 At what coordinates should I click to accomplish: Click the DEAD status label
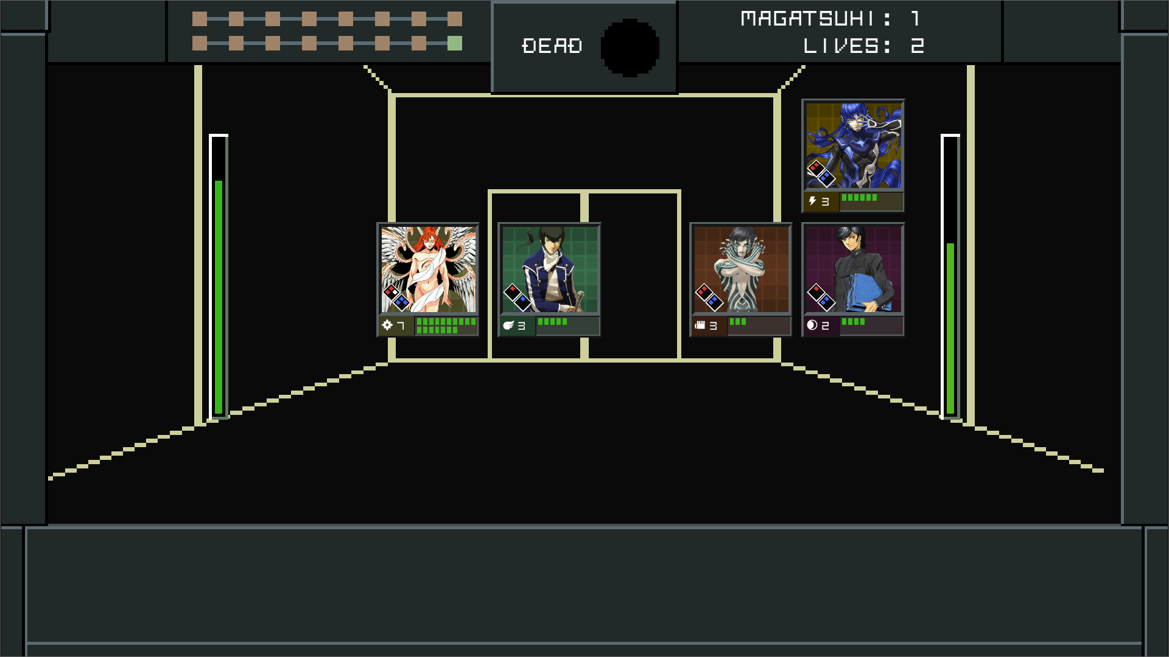tap(552, 46)
